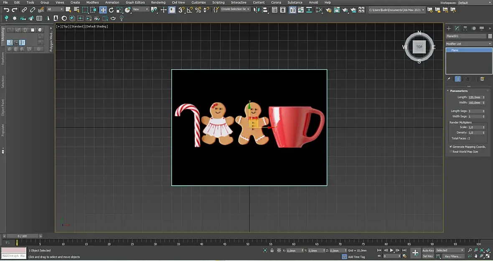Click the Set Key button
Screen dimensions: 493x261
(x=428, y=256)
